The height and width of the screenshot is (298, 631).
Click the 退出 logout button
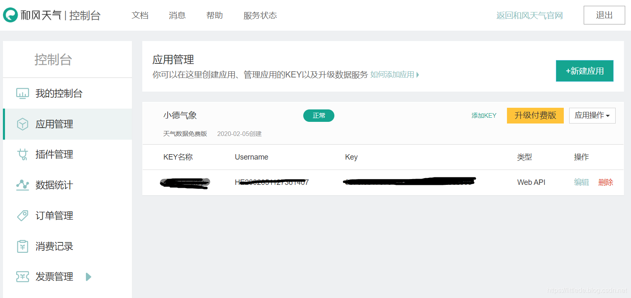pyautogui.click(x=604, y=15)
